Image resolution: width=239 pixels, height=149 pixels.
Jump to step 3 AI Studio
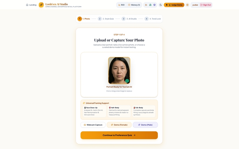click(129, 19)
